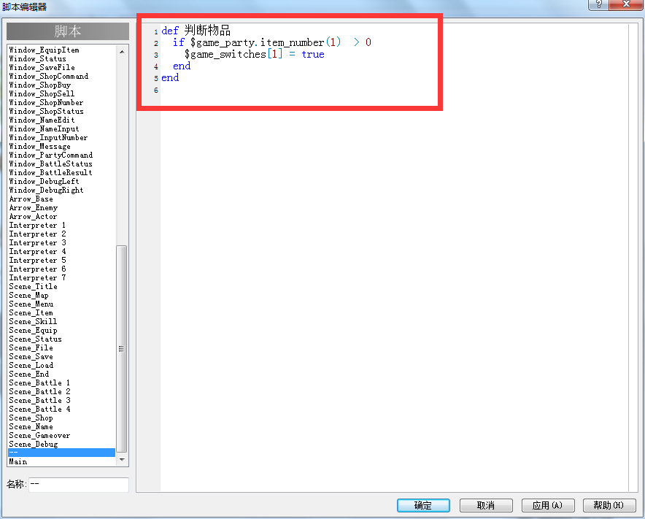Select Main script in the list
Viewport: 645px width, 519px height.
[18, 462]
